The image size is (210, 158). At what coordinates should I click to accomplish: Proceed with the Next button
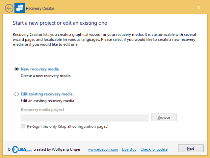pyautogui.click(x=191, y=148)
